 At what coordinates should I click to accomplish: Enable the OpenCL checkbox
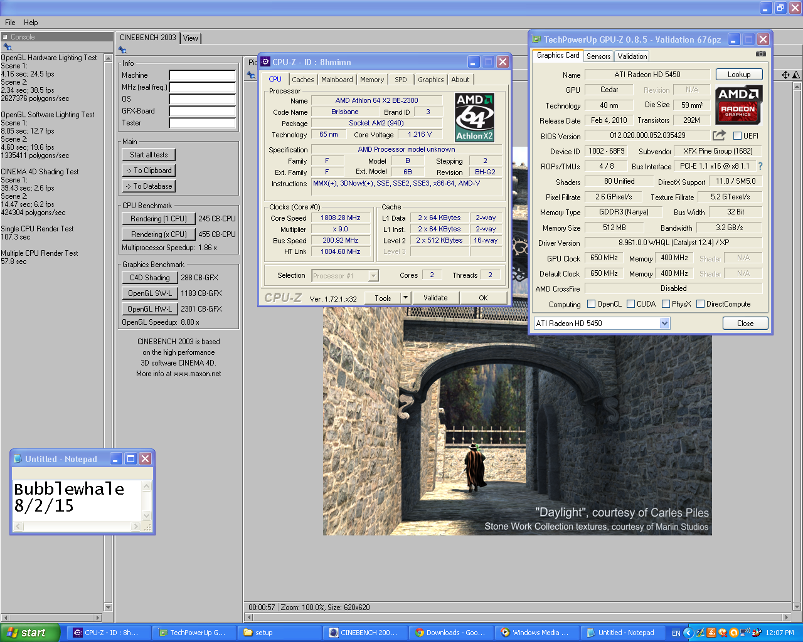pos(591,304)
